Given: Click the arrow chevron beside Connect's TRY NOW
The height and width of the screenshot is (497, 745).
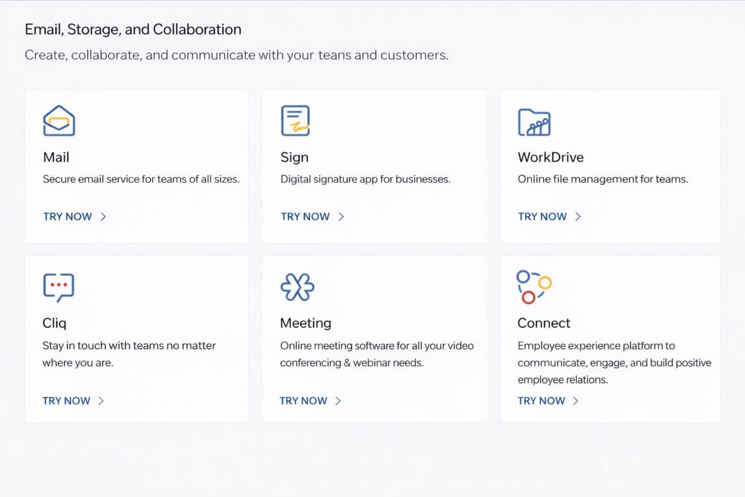Looking at the screenshot, I should (x=576, y=401).
